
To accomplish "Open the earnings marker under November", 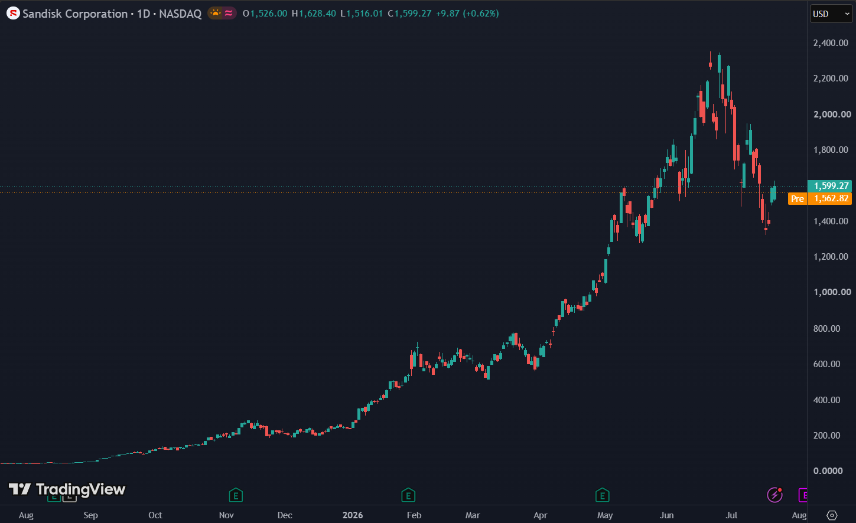I will 236,495.
